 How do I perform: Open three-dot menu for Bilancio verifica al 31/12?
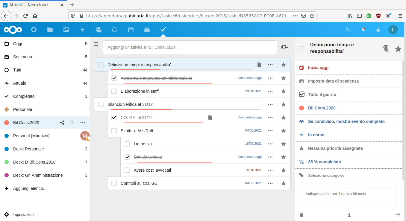pos(270,104)
